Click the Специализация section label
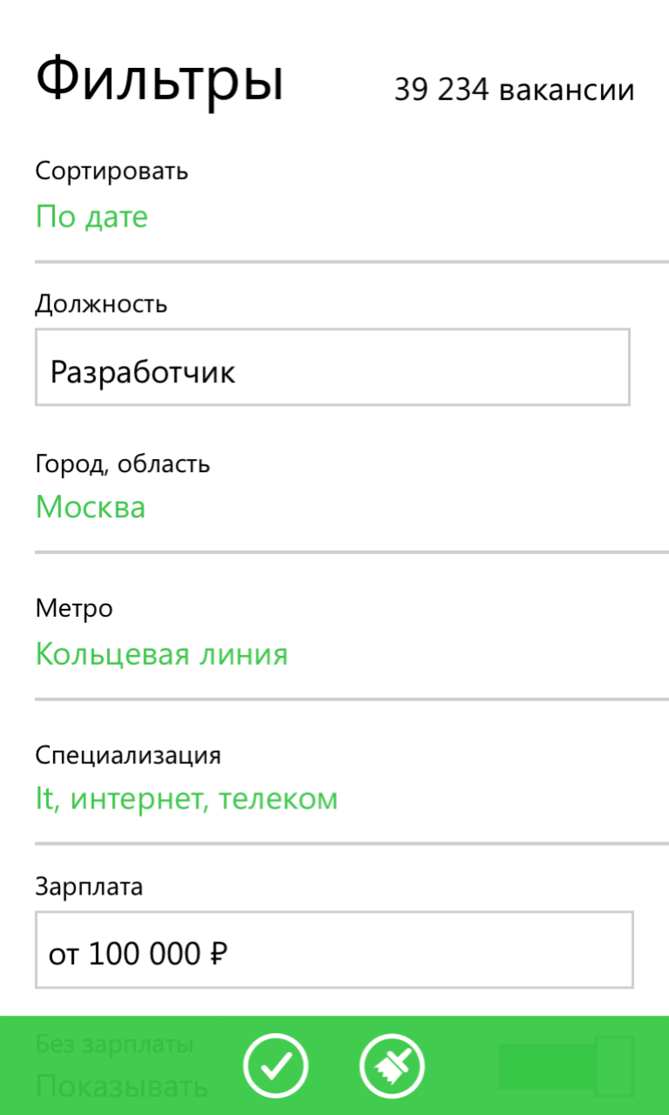669x1115 pixels. point(128,754)
